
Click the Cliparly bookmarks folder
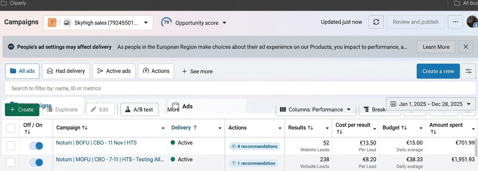click(x=14, y=3)
